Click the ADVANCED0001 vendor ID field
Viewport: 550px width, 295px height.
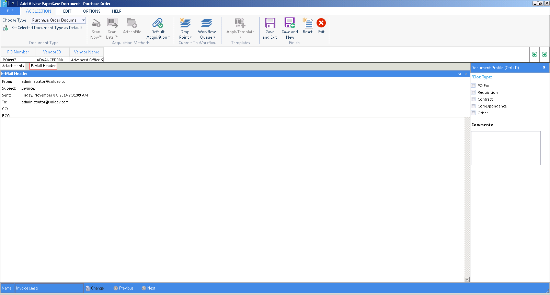pyautogui.click(x=52, y=60)
